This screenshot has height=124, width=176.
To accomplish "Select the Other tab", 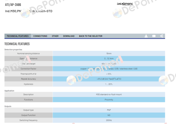I will [x=55, y=36].
